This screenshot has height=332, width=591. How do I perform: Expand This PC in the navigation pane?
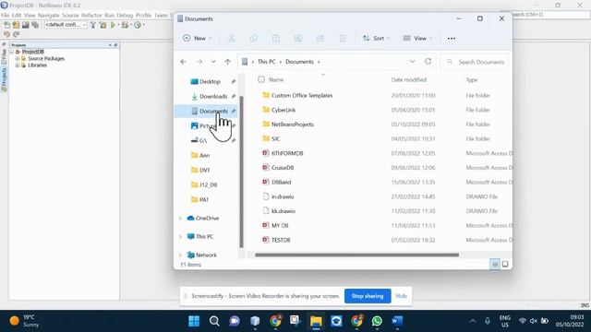click(x=181, y=237)
